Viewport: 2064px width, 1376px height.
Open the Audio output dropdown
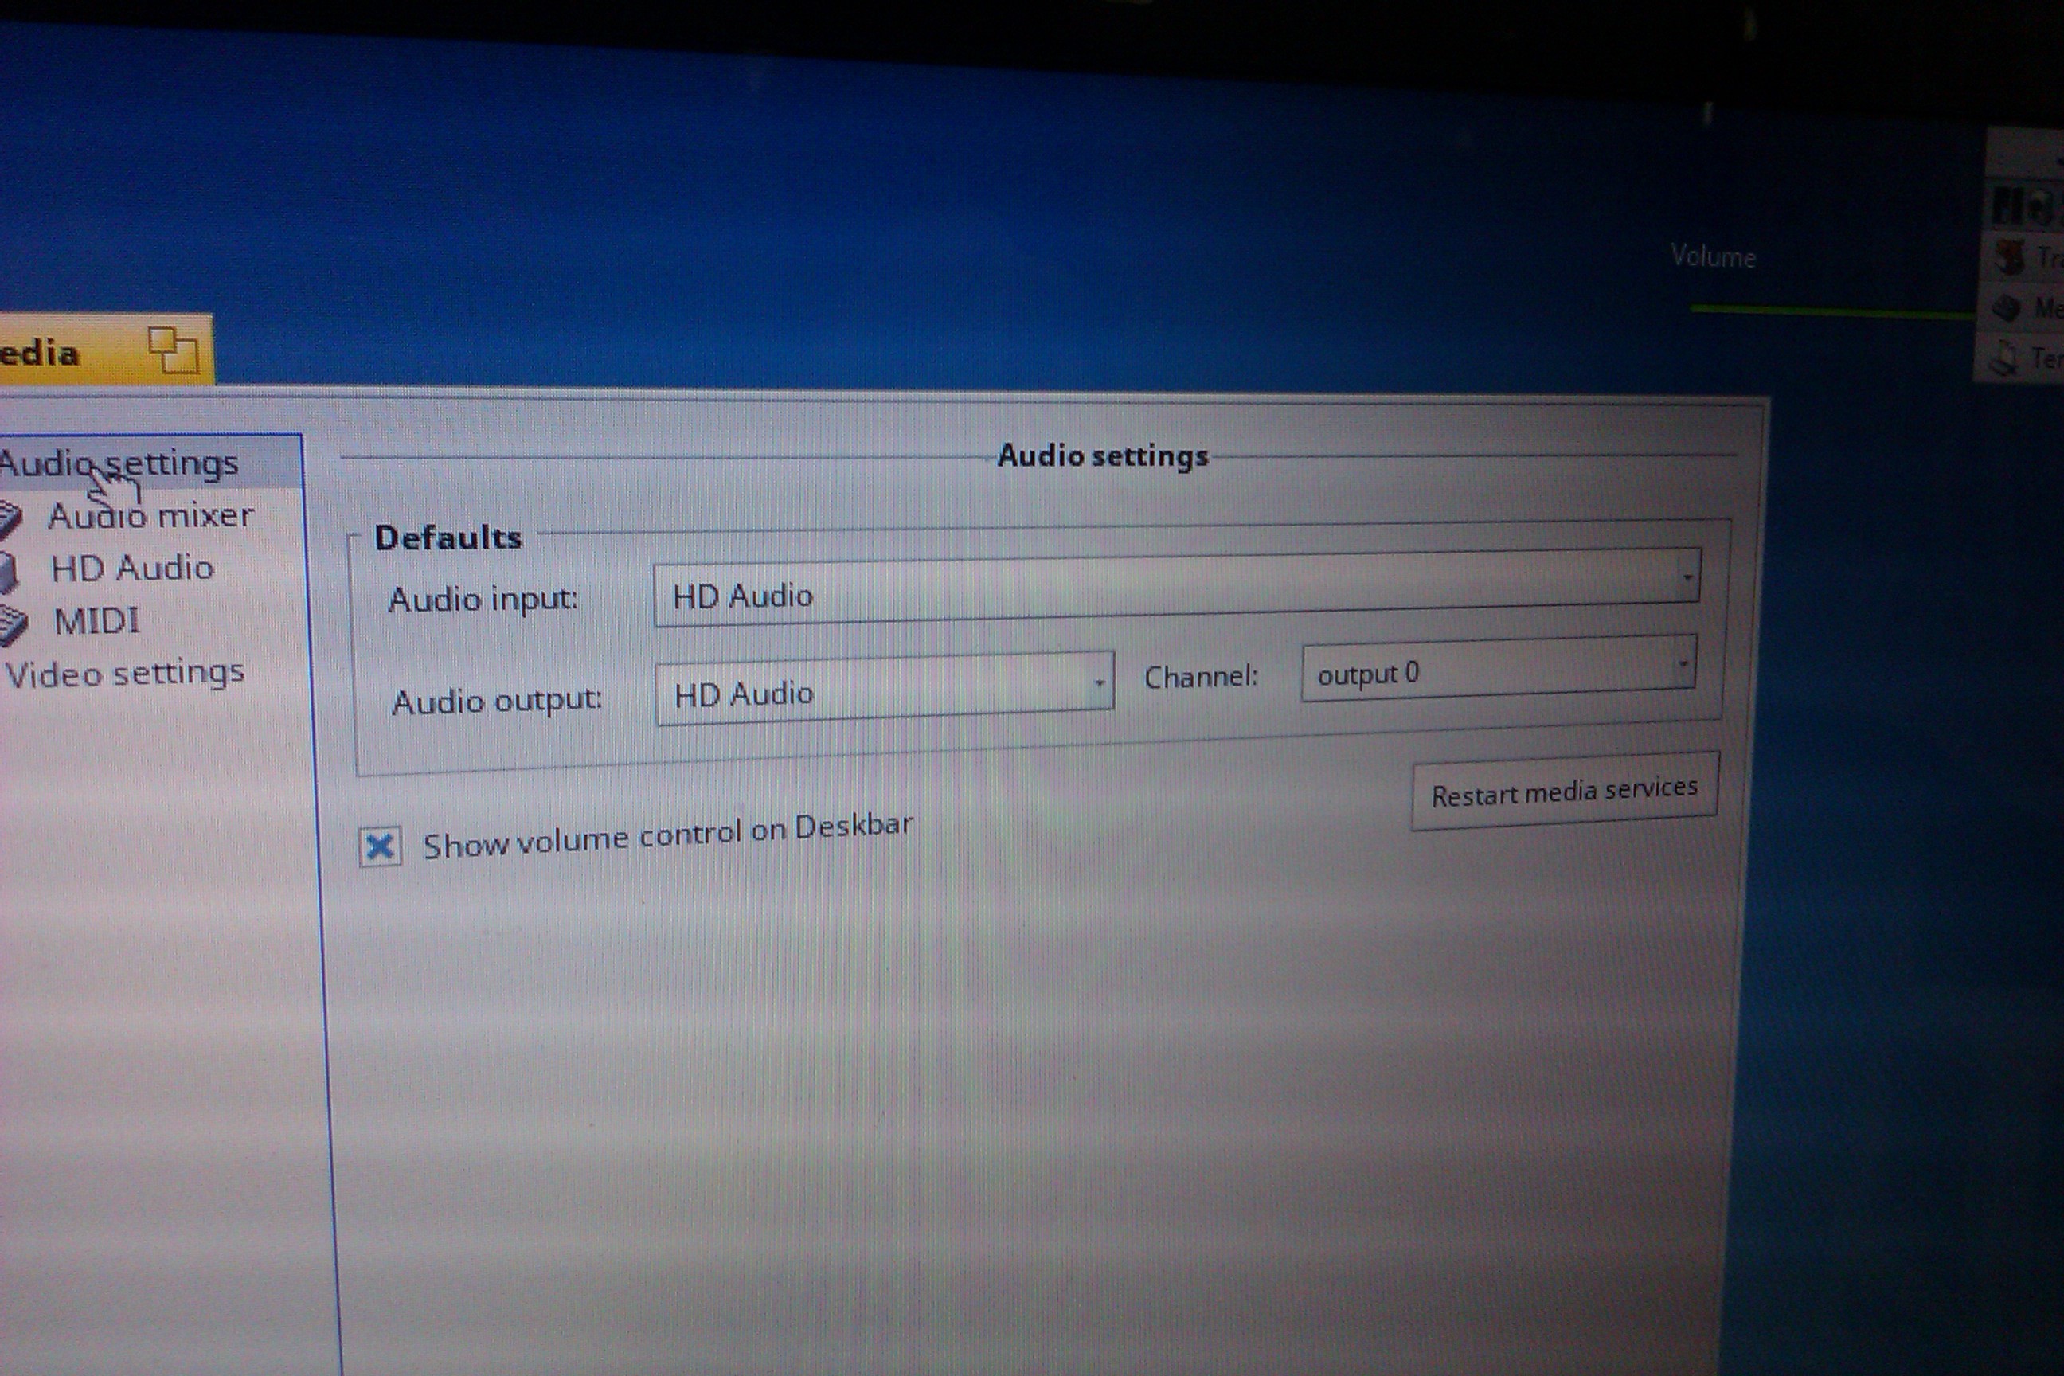point(885,689)
